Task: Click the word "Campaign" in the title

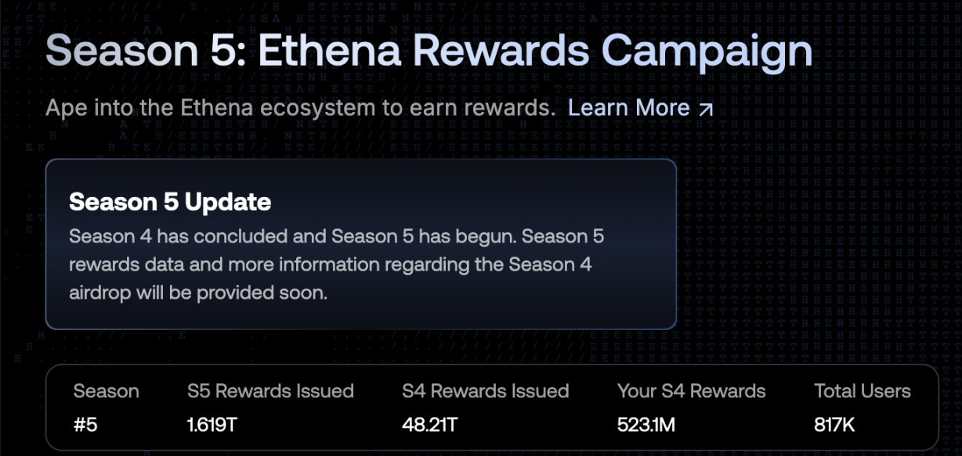Action: [x=707, y=52]
